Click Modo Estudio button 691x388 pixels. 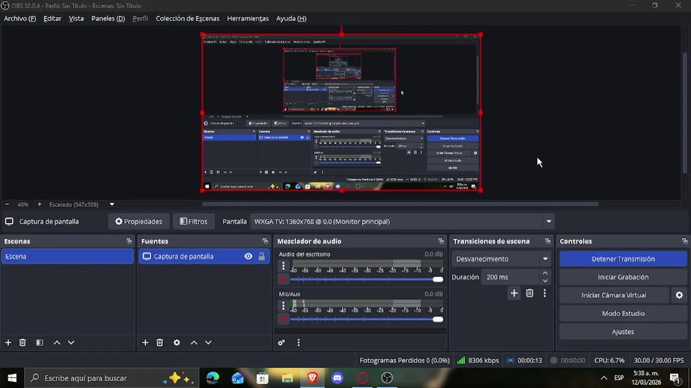click(623, 314)
